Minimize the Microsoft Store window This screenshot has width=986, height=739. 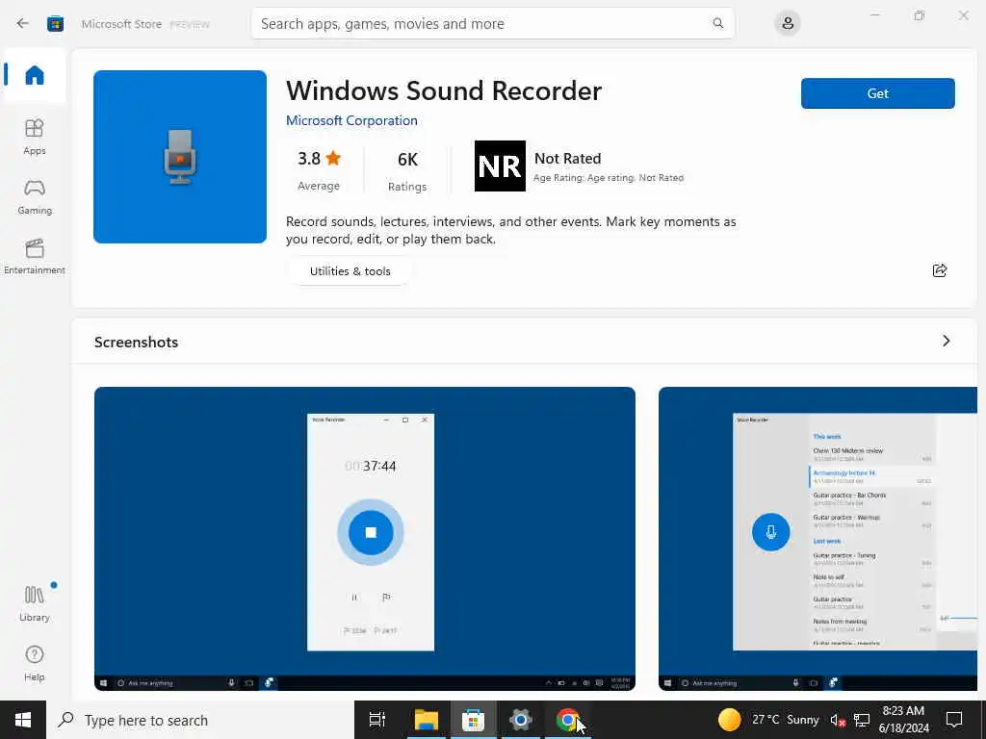pyautogui.click(x=874, y=15)
